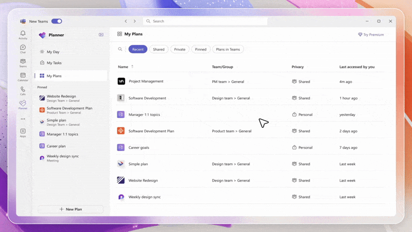412x232 pixels.
Task: Open Calendar icon in left rail
Action: tap(23, 77)
